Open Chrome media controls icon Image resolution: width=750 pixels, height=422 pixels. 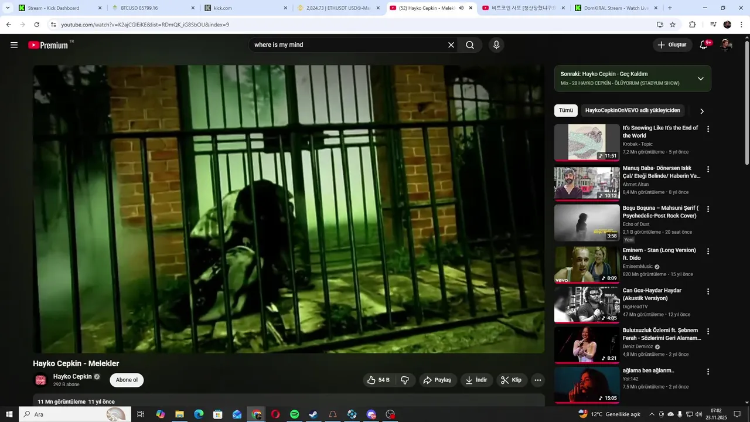coord(713,25)
